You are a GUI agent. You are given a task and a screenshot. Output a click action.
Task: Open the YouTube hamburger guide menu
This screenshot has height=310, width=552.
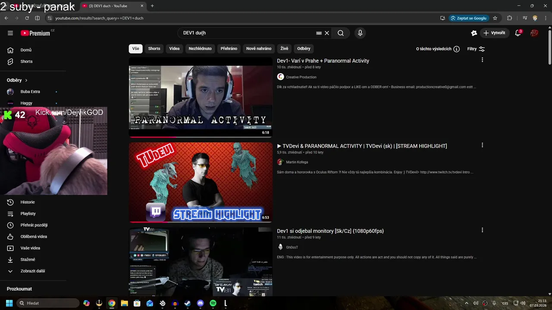click(10, 33)
